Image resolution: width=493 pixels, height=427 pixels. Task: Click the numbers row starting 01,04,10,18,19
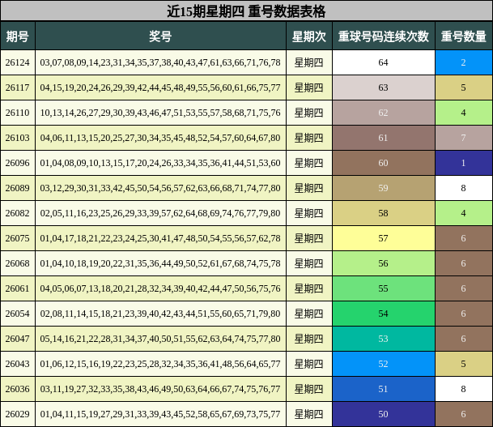(x=160, y=263)
